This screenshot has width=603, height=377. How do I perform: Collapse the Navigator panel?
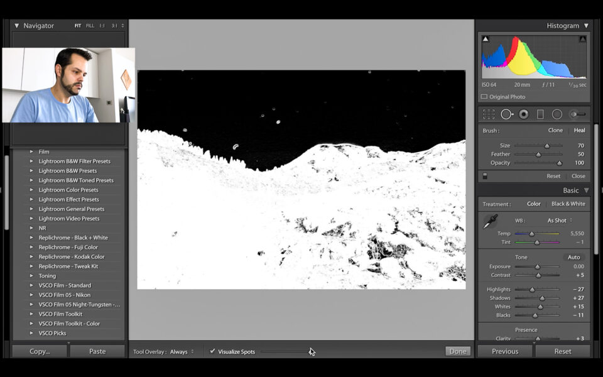pos(16,25)
